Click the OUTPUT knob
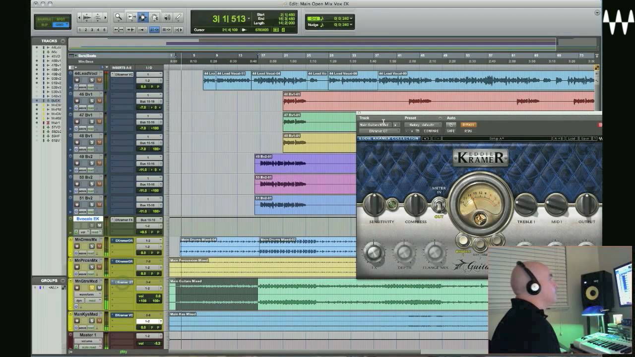The height and width of the screenshot is (357, 635). (587, 204)
